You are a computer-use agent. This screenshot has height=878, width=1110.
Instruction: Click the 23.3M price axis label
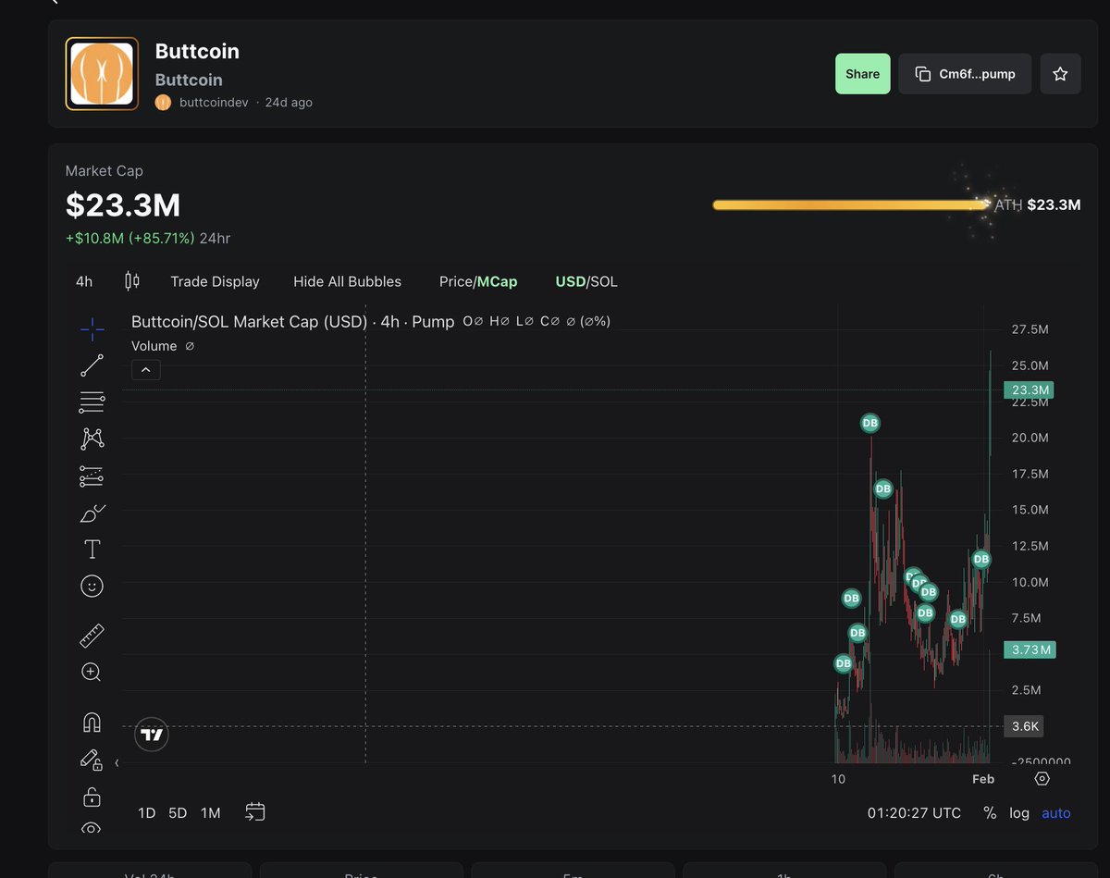1030,390
